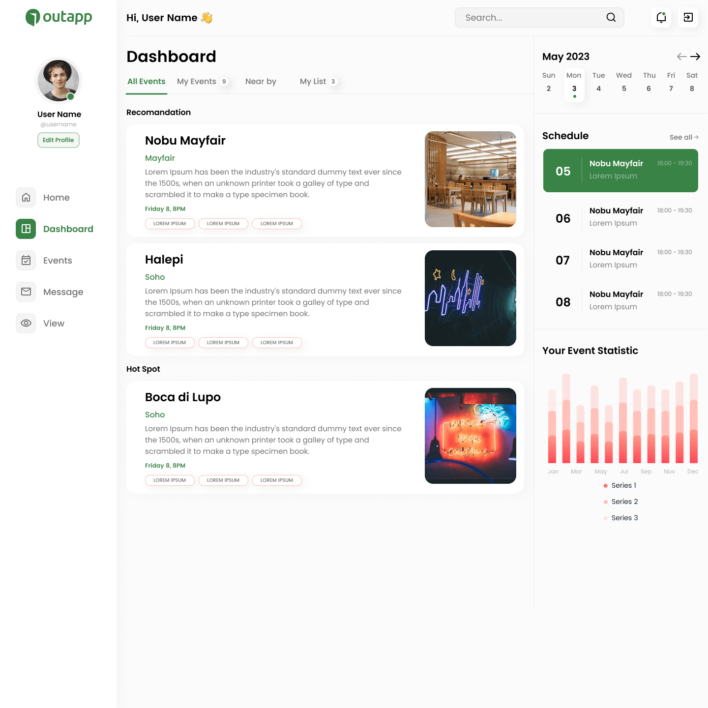Switch to the My Events tab
This screenshot has width=708, height=708.
[197, 82]
